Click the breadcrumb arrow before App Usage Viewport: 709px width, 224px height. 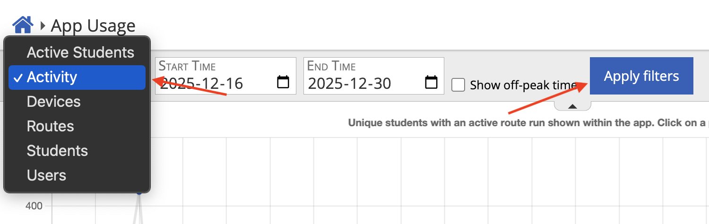point(43,26)
